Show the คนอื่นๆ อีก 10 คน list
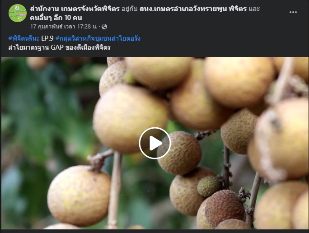 pos(56,18)
